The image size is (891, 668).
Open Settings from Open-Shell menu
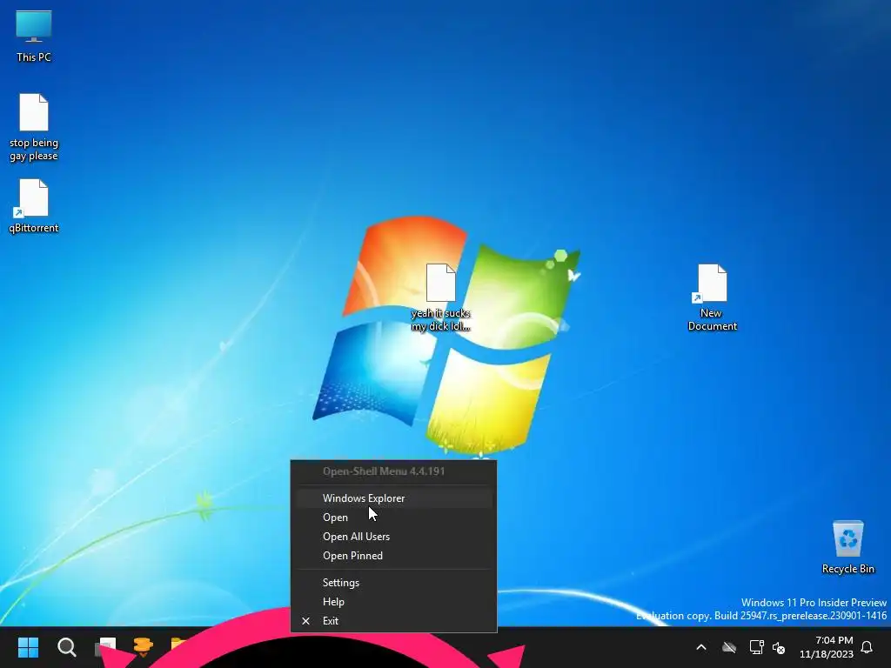click(394, 583)
